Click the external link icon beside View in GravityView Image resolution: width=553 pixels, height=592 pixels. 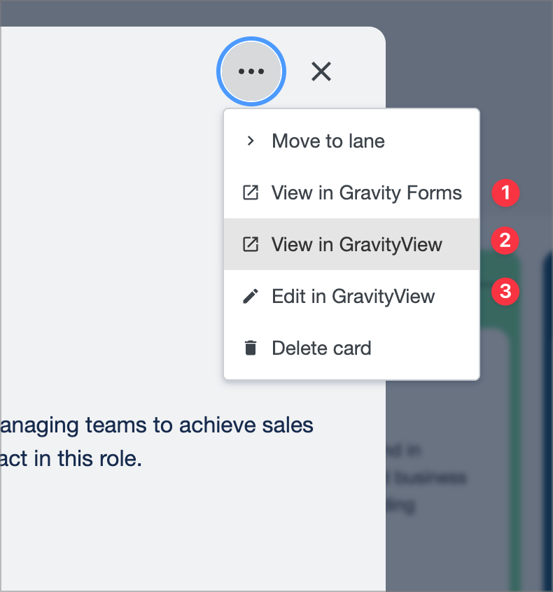(x=250, y=244)
